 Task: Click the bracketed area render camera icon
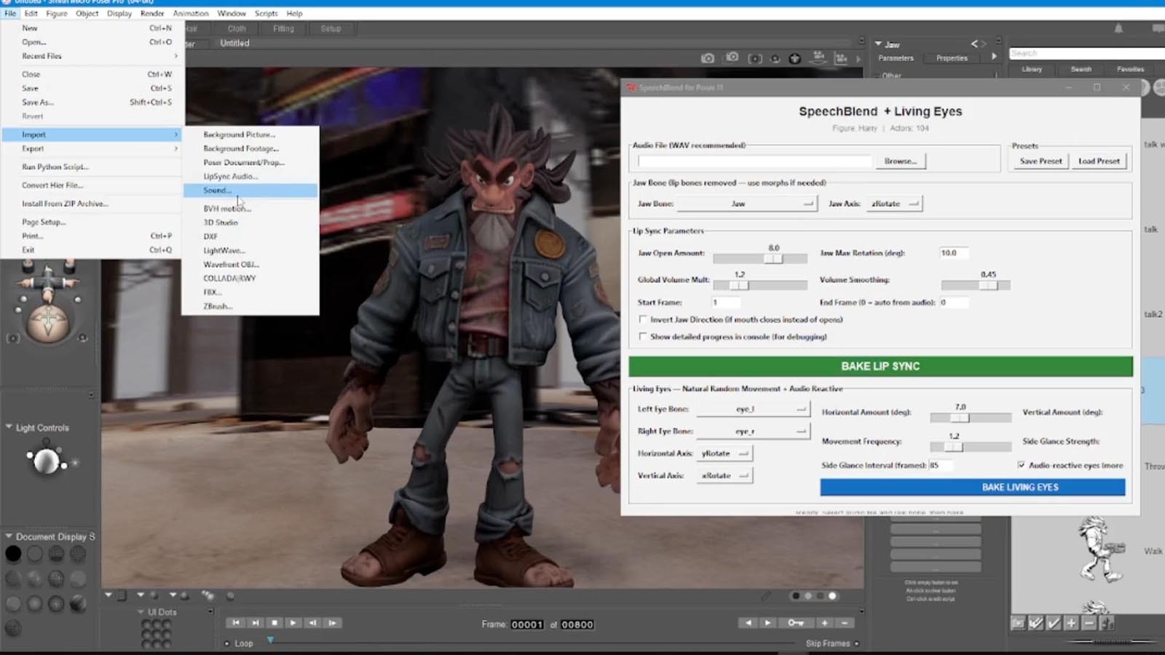point(755,58)
